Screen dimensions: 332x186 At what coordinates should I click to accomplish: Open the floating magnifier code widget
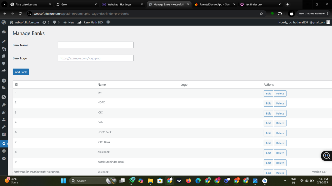[x=327, y=156]
